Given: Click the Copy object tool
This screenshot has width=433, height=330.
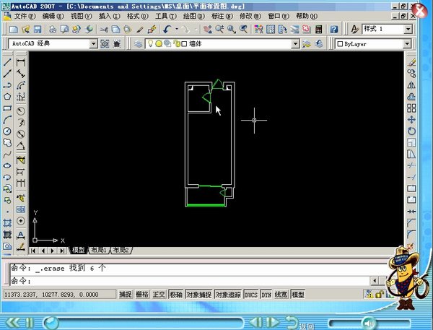Looking at the screenshot, I should [411, 74].
